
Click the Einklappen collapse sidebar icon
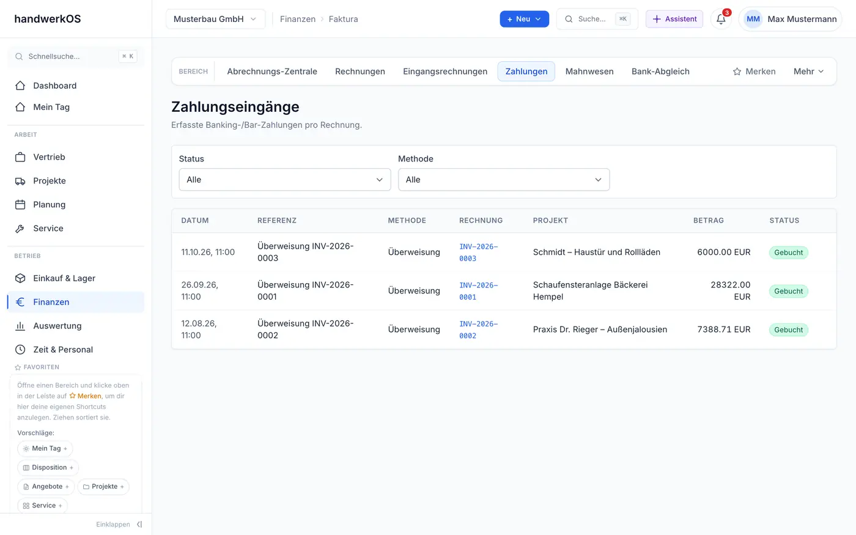click(139, 525)
